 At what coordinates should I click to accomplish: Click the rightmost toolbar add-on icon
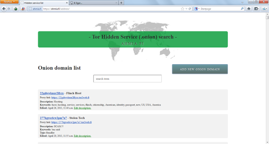pyautogui.click(x=264, y=9)
